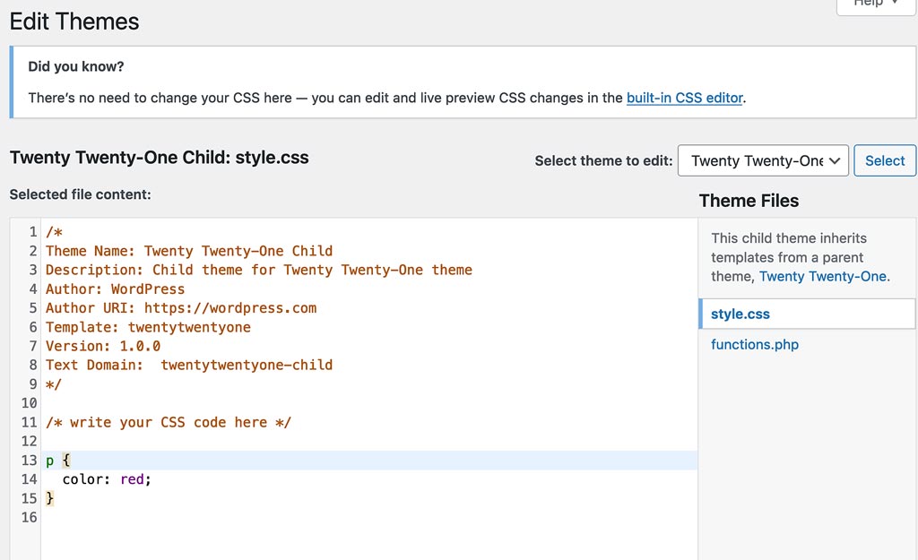918x560 pixels.
Task: Click the 'write your CSS code here' comment
Action: (x=168, y=422)
